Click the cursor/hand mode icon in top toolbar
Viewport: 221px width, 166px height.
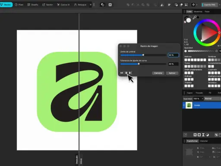click(103, 5)
